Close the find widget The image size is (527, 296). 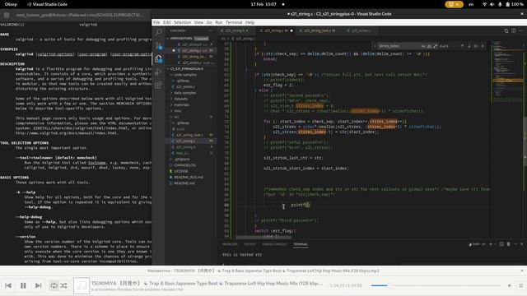point(483,46)
